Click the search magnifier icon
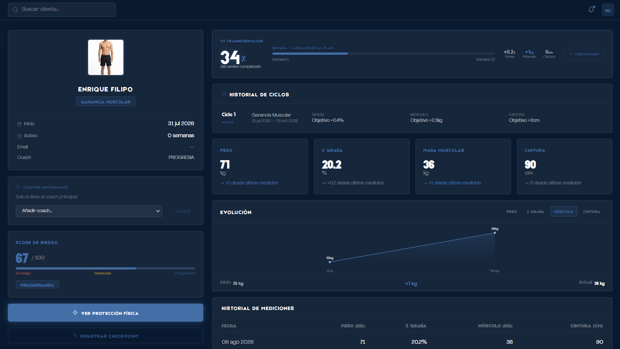This screenshot has width=620, height=349. coord(15,10)
